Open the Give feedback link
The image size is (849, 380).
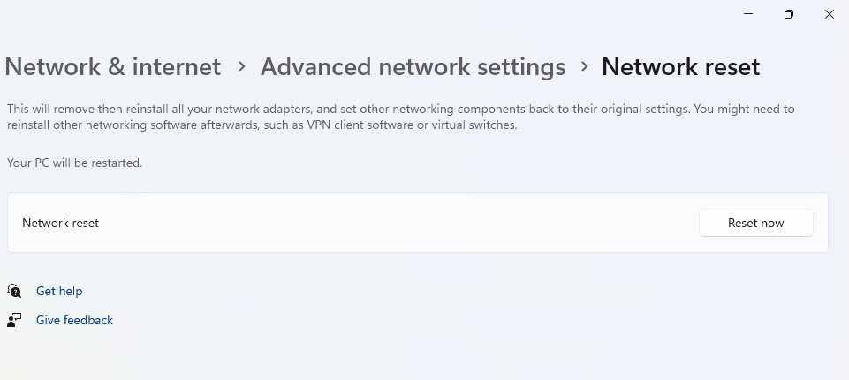[x=74, y=320]
